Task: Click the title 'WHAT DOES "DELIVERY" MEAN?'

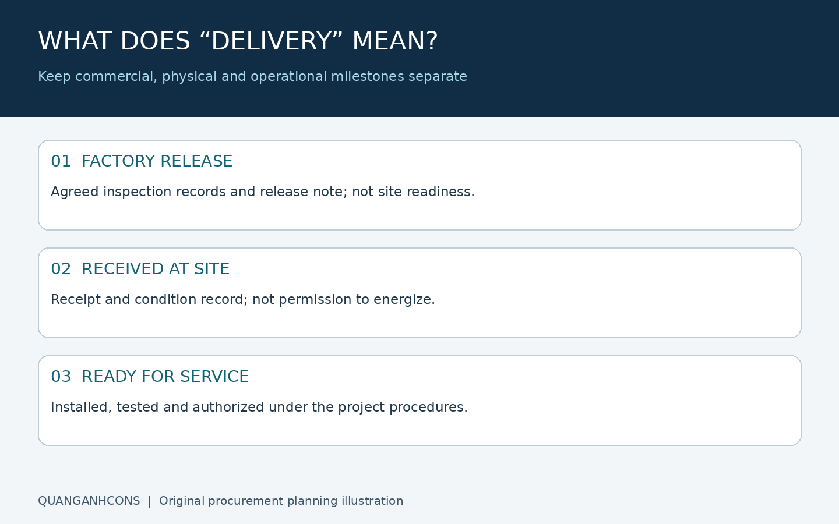Action: pyautogui.click(x=238, y=41)
